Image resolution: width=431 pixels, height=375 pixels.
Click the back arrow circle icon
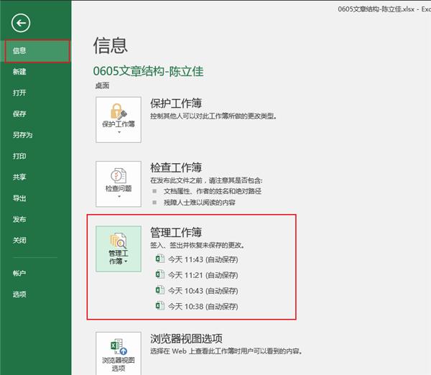point(22,24)
